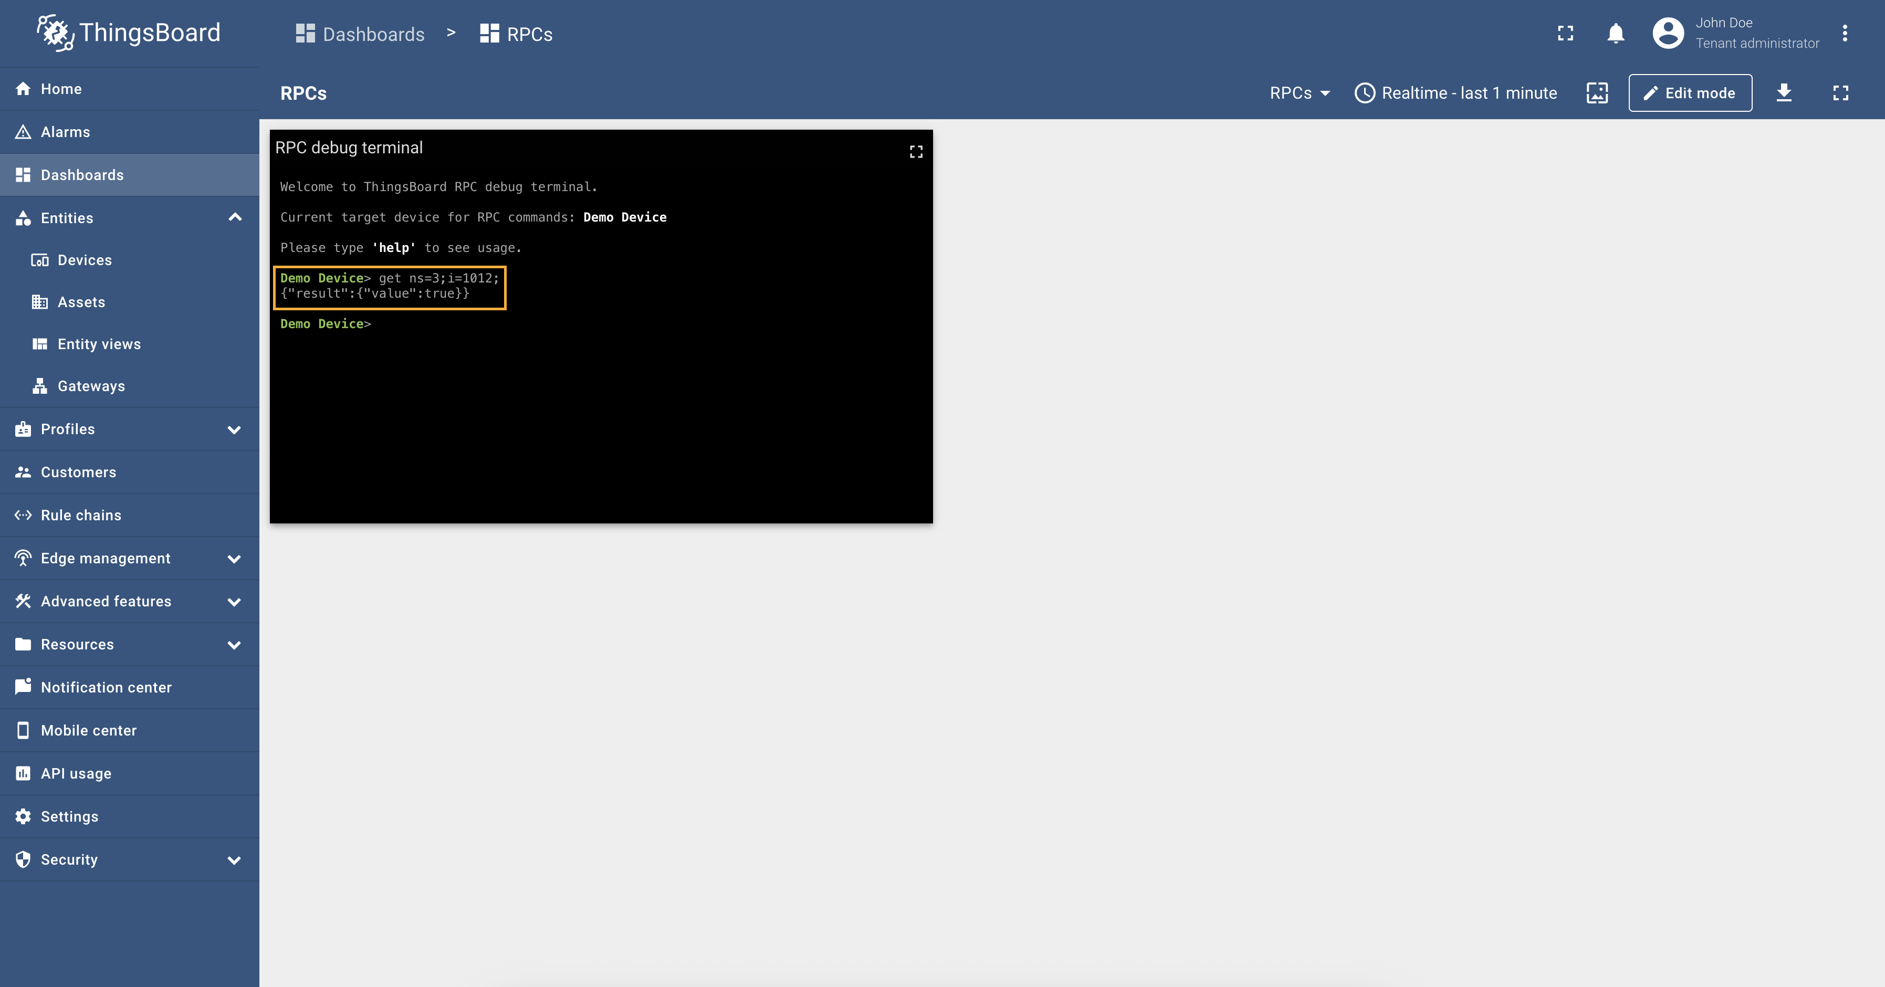Go to Rule chains page
Viewport: 1885px width, 987px height.
point(80,515)
